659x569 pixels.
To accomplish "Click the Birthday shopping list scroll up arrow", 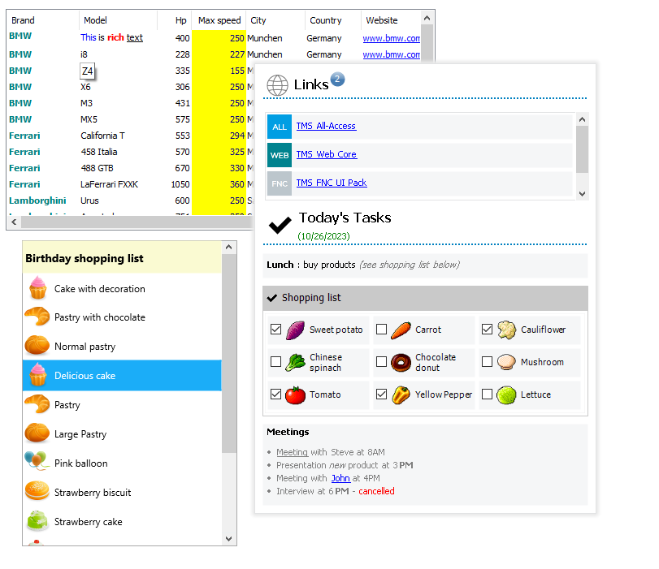I will [x=228, y=247].
